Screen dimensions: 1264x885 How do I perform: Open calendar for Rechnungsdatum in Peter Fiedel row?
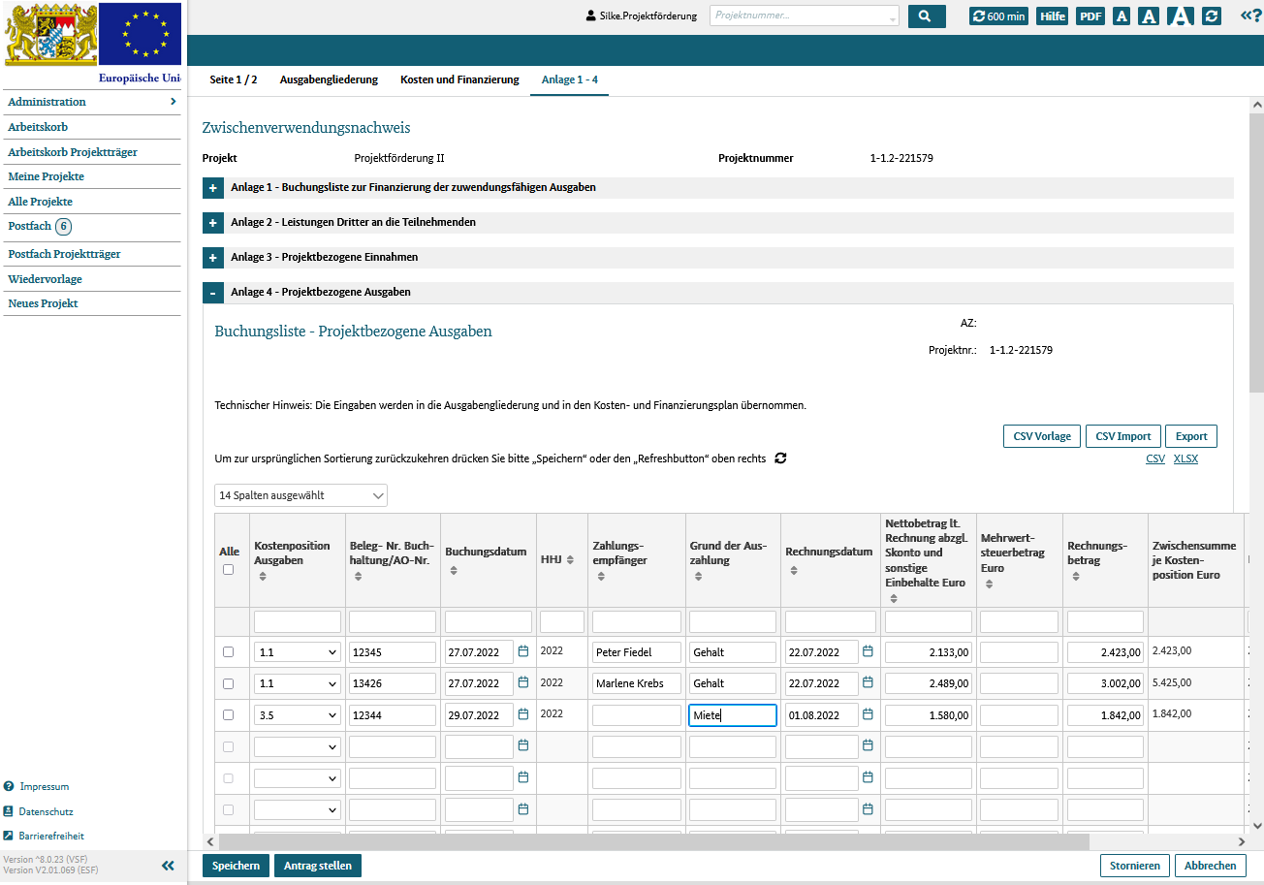[x=869, y=651]
